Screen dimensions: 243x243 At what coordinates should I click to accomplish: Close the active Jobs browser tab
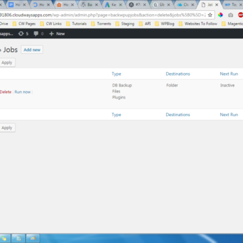pos(217,5)
